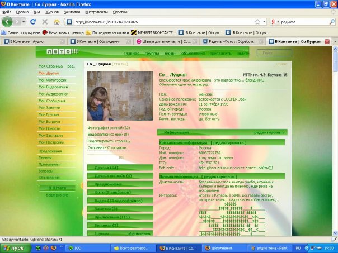Reload the page with the refresh icon
The width and height of the screenshot is (338, 253).
pos(33,22)
